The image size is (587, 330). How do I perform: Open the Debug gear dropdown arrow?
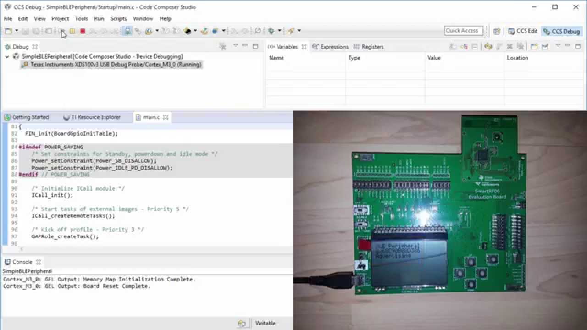pyautogui.click(x=279, y=31)
